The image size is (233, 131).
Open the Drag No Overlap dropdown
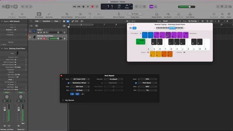[x=193, y=21]
